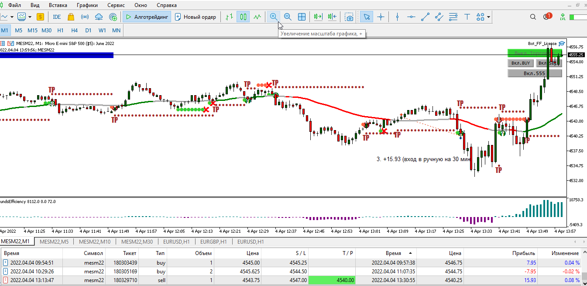The height and width of the screenshot is (286, 587).
Task: Open the shapes objects tool
Action: click(x=480, y=17)
